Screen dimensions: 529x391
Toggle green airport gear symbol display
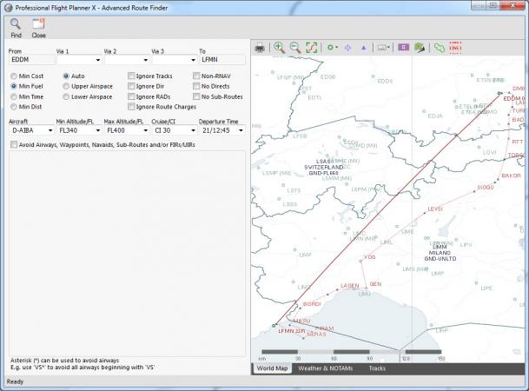pyautogui.click(x=330, y=48)
